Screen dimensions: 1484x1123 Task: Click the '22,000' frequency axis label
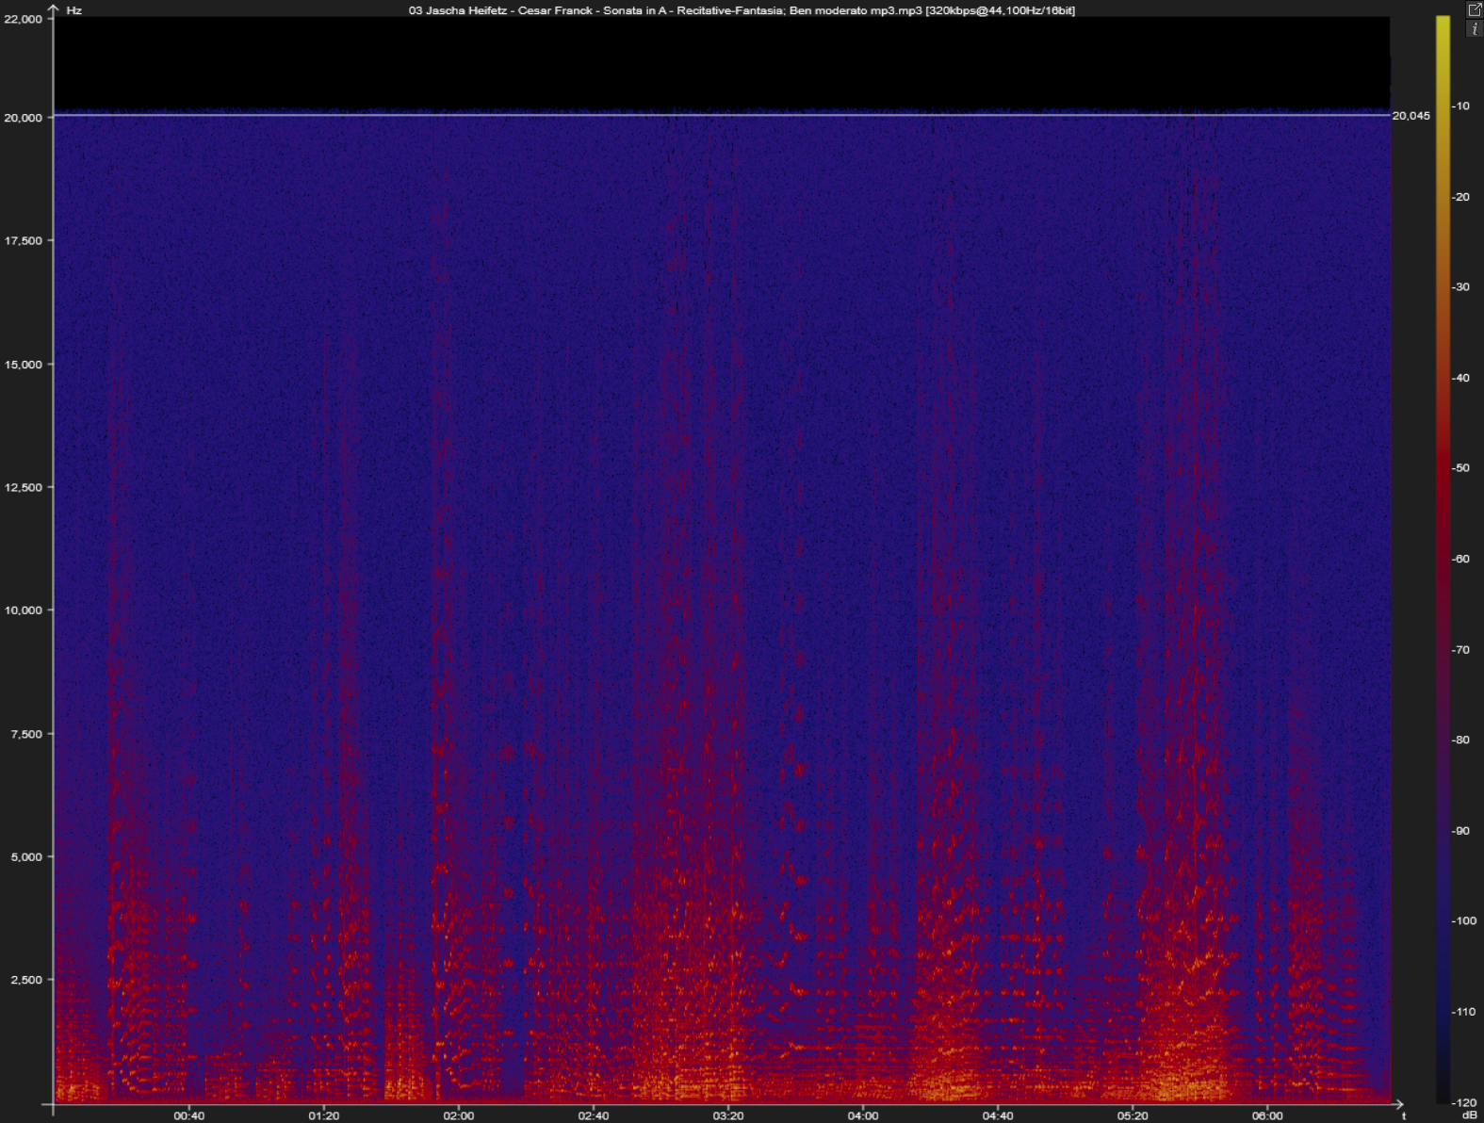(24, 19)
